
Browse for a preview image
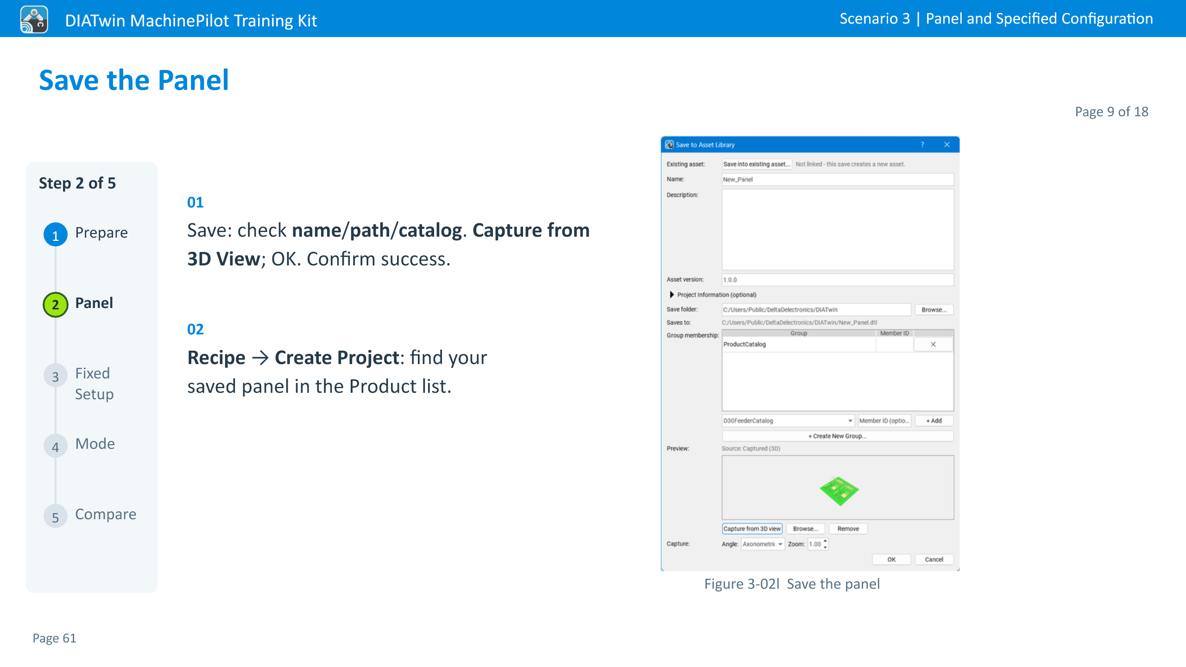806,529
